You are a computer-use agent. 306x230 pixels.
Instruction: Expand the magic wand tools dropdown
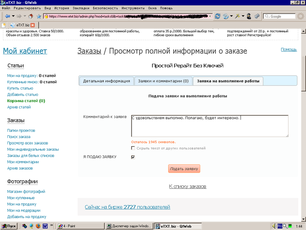click(x=243, y=16)
